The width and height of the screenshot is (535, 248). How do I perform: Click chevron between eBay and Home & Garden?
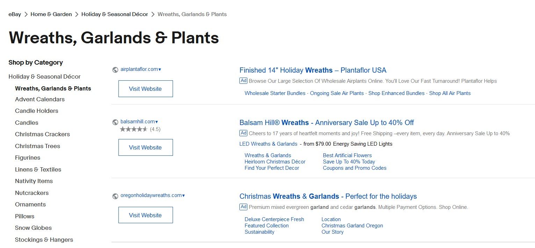point(26,14)
